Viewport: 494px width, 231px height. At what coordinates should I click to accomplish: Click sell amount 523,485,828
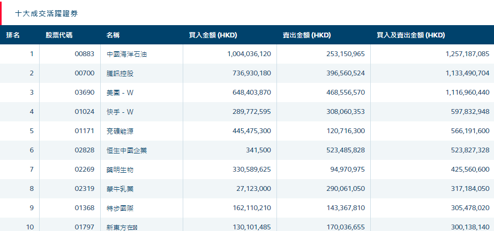[346, 150]
